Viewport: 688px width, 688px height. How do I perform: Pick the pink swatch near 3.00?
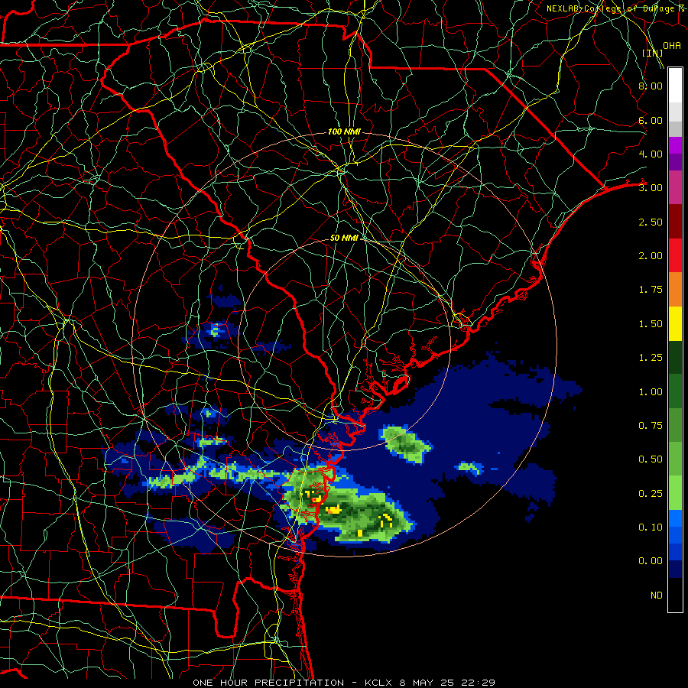tap(675, 187)
